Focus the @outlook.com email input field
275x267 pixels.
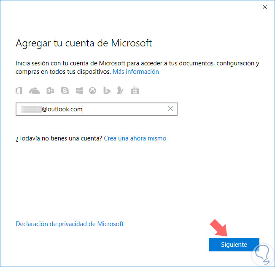pyautogui.click(x=97, y=109)
